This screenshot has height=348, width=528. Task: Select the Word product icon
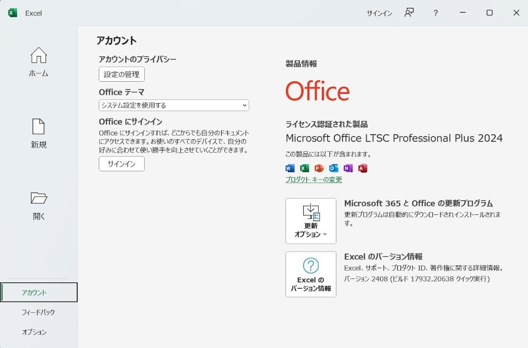click(x=289, y=168)
